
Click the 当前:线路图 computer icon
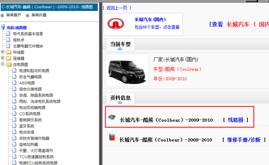3,27
